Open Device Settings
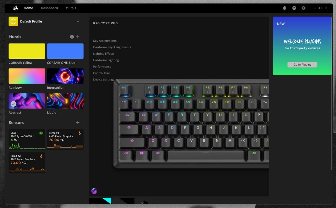Viewport: 336px width, 208px height. point(104,80)
